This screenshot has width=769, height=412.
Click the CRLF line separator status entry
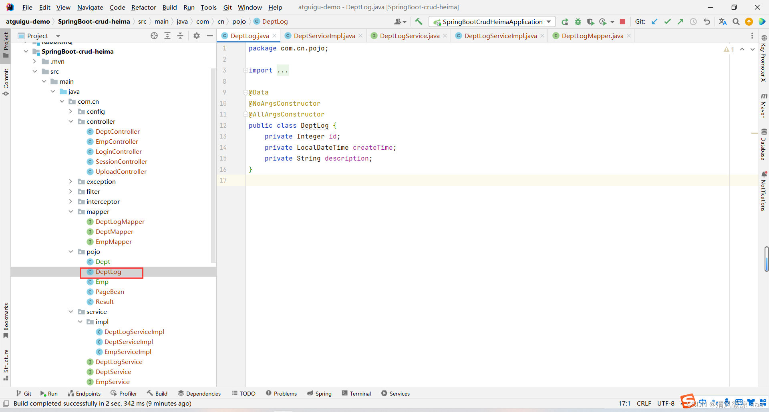click(x=644, y=403)
